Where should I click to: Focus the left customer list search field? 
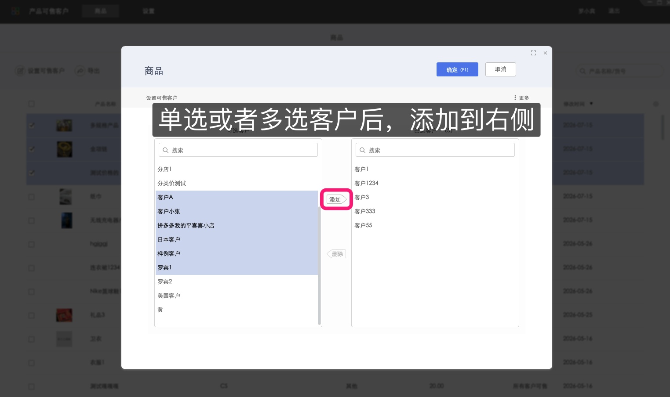pyautogui.click(x=238, y=150)
